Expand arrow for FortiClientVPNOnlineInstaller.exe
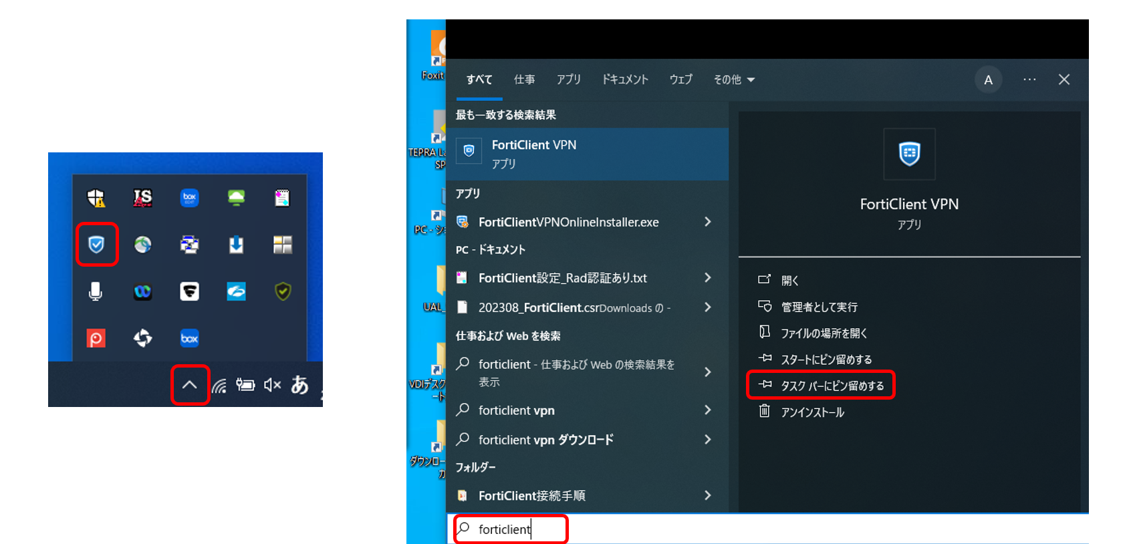The width and height of the screenshot is (1125, 544). coord(708,222)
